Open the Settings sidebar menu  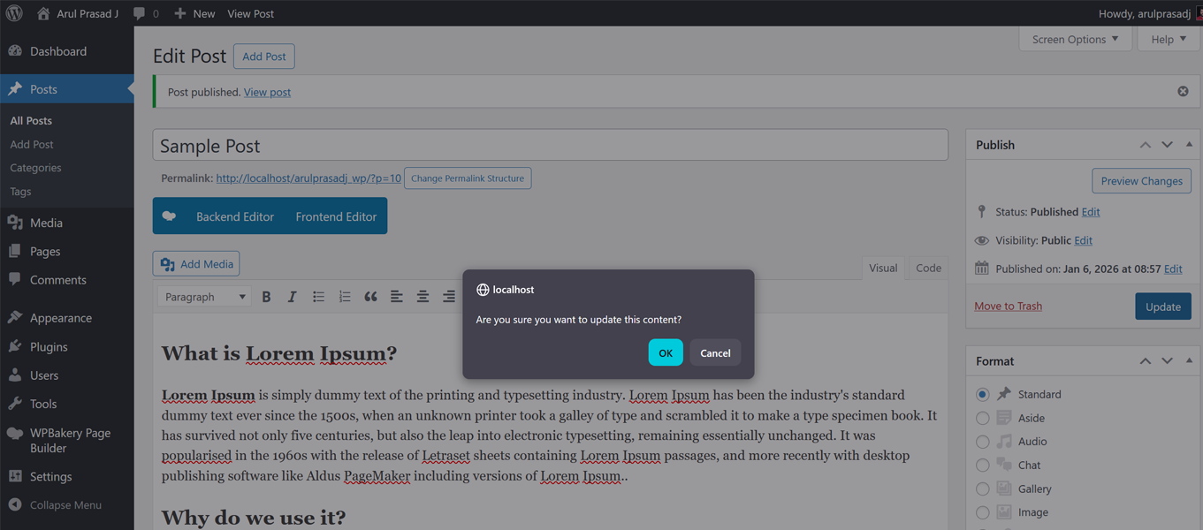[67, 476]
